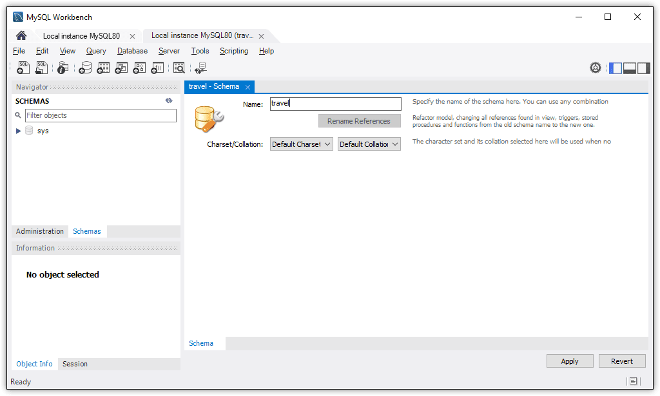
Task: Toggle the navigator sidebar visibility
Action: 615,68
